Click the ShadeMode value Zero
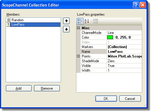 [124, 61]
